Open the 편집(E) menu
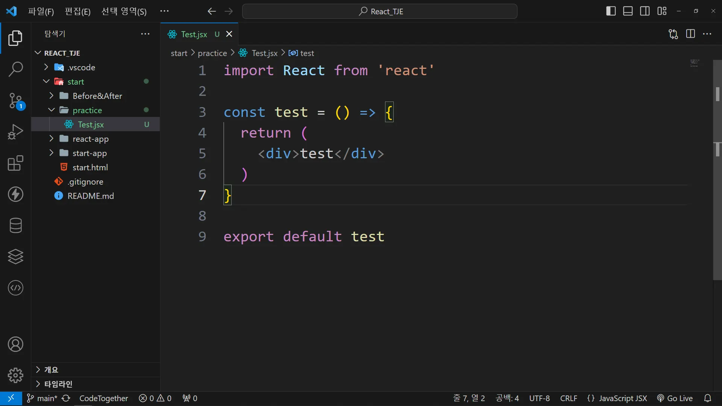 [x=77, y=11]
